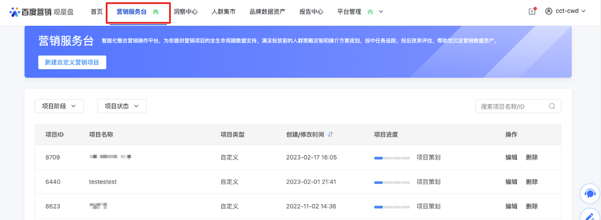
Task: Click the 新建自定义营销项目 button
Action: [x=72, y=63]
